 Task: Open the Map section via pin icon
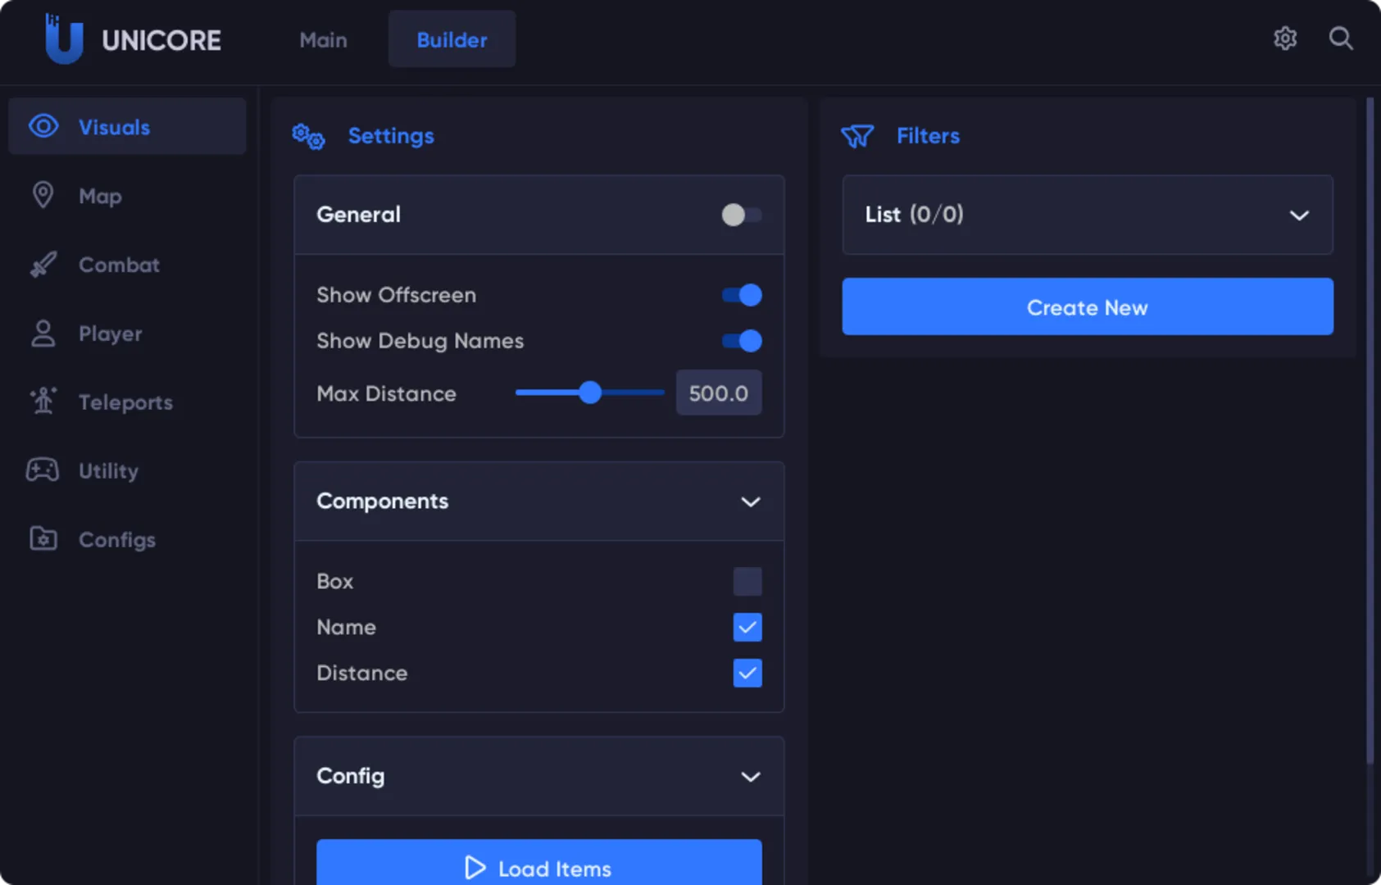[x=43, y=195]
